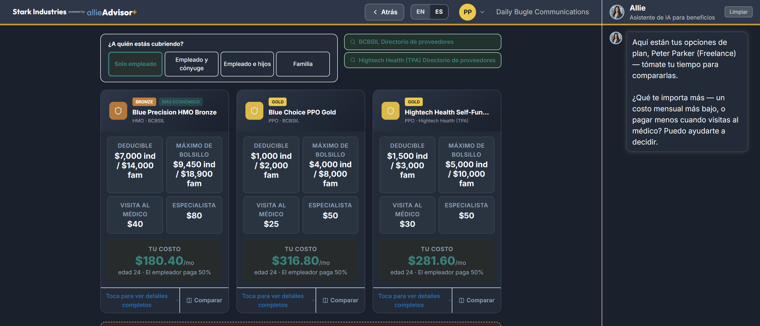Click the allieAdvisor+ logo
Image resolution: width=760 pixels, height=326 pixels.
(112, 12)
